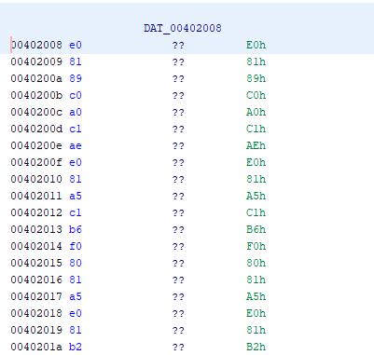Click address 00402018
Screen dimensions: 374x355
(x=36, y=313)
